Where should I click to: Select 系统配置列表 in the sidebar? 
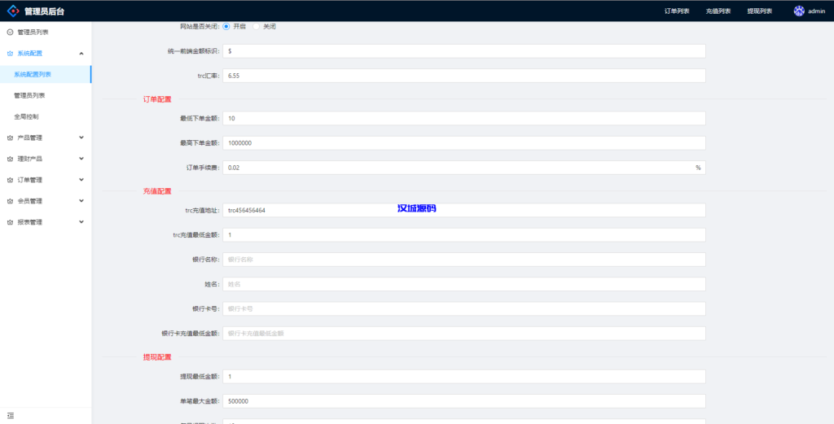33,74
